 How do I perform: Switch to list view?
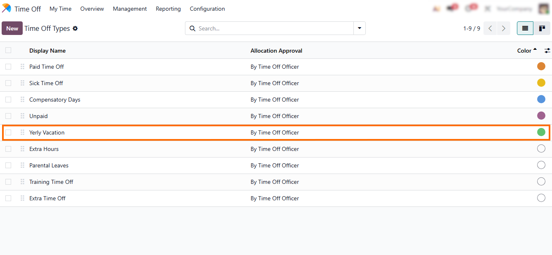(x=525, y=28)
